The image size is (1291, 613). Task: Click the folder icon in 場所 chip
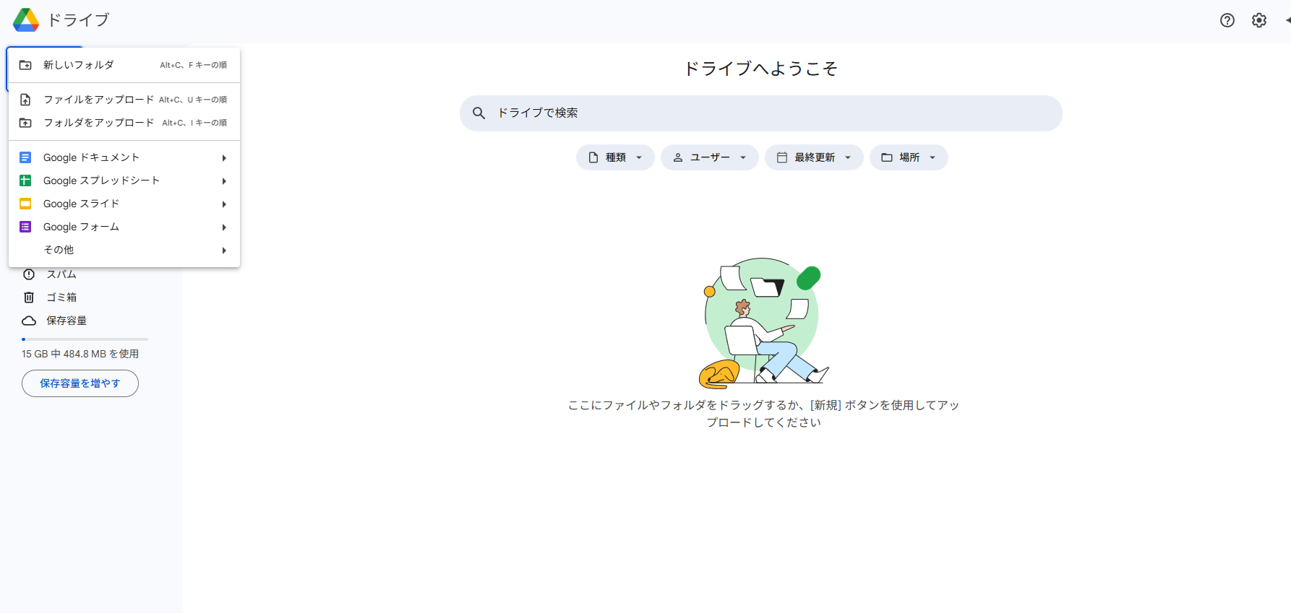[x=887, y=157]
